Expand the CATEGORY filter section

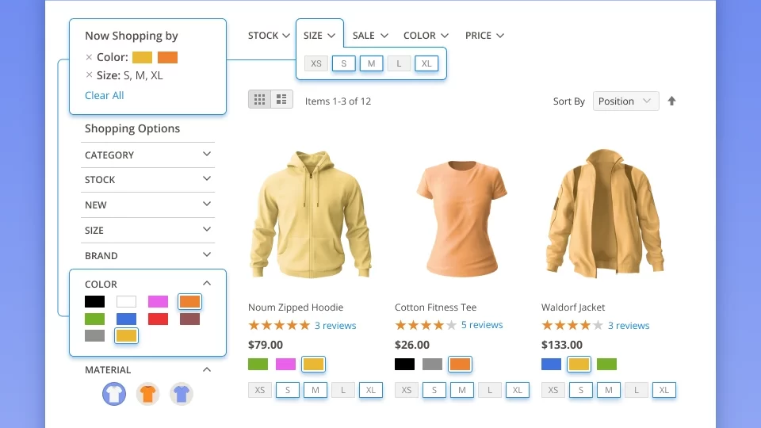click(147, 155)
